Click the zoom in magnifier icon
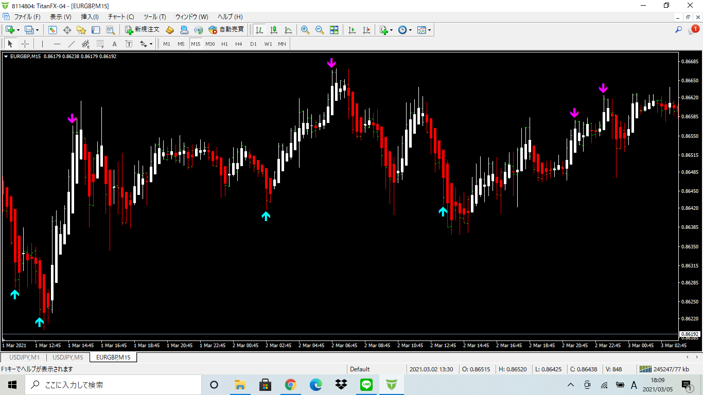 tap(305, 30)
